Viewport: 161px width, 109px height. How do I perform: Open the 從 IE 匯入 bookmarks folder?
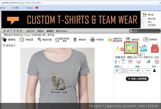click(14, 8)
